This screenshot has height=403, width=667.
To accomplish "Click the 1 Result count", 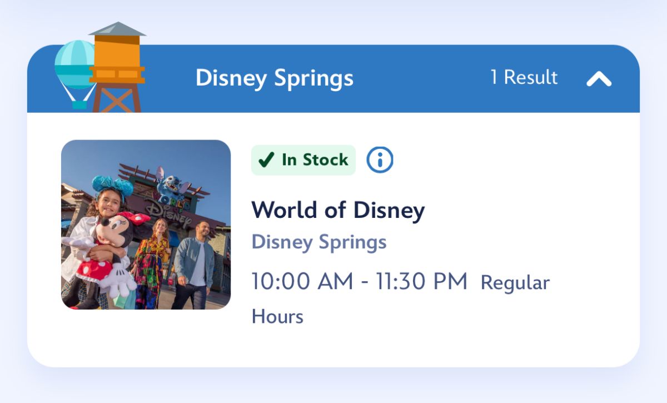I will [x=524, y=77].
